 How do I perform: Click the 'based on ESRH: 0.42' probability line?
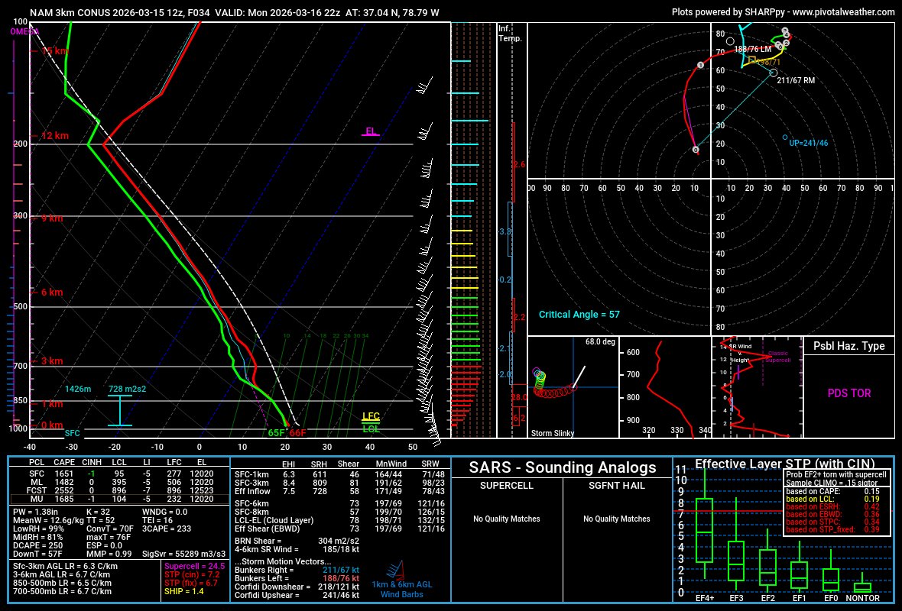click(x=831, y=506)
